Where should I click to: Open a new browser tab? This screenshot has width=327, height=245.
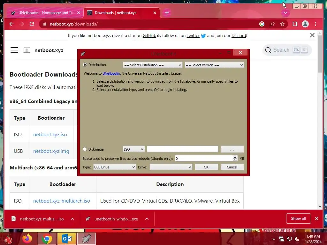click(167, 13)
